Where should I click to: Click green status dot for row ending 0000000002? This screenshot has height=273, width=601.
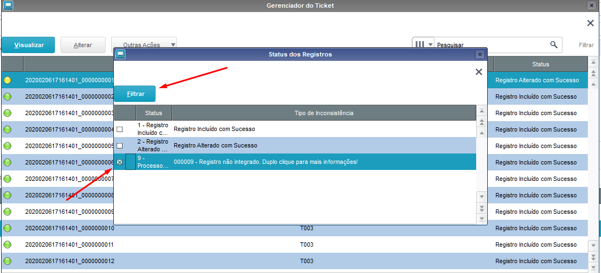pyautogui.click(x=7, y=96)
